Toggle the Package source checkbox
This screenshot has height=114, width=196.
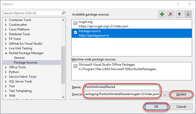75,32
